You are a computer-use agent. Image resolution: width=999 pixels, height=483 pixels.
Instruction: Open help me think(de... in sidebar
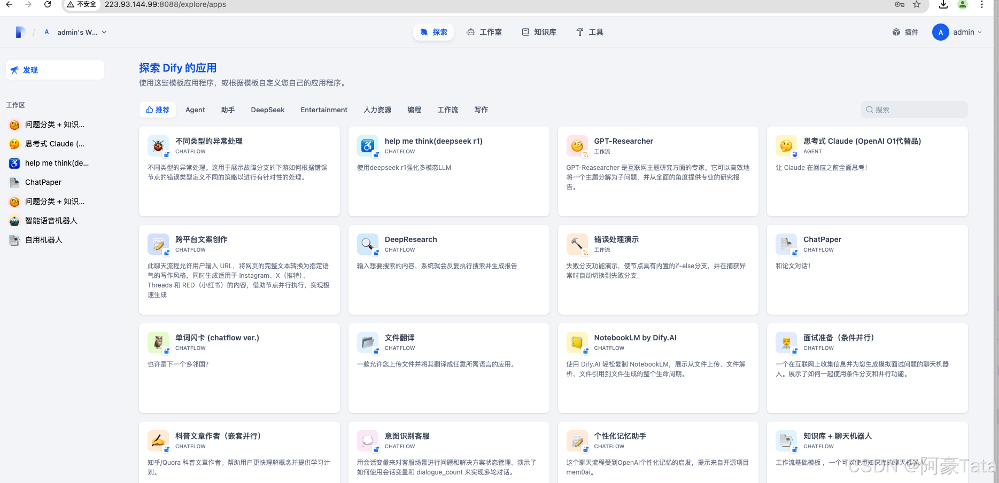[55, 163]
